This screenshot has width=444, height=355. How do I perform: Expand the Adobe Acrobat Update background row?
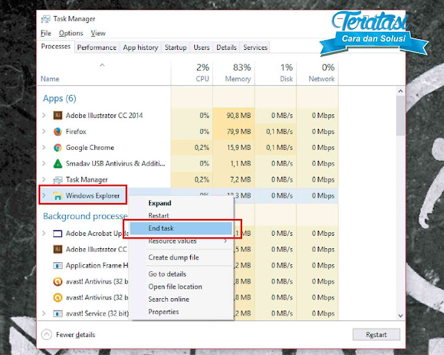44,234
